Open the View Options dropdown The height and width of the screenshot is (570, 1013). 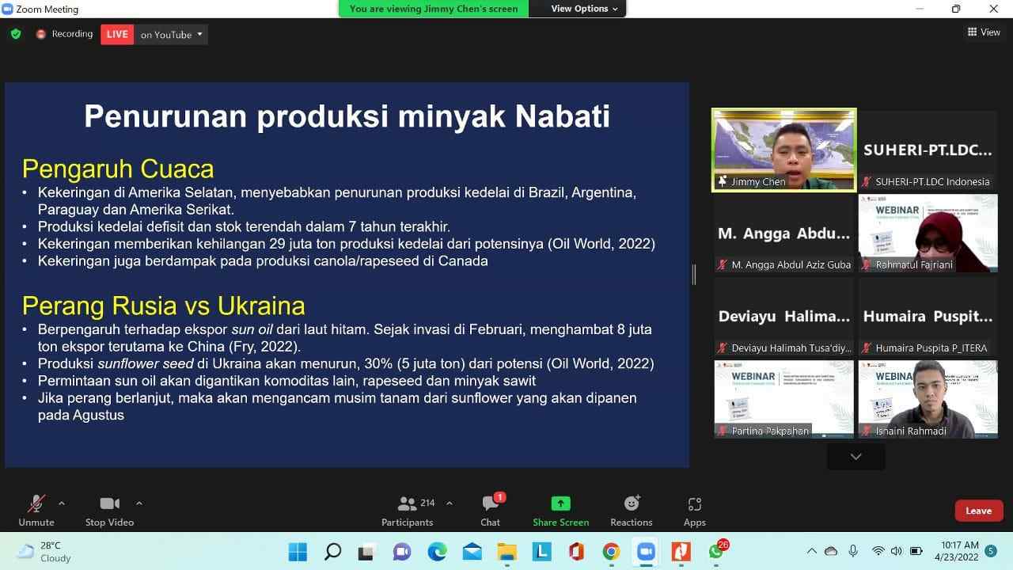(585, 9)
